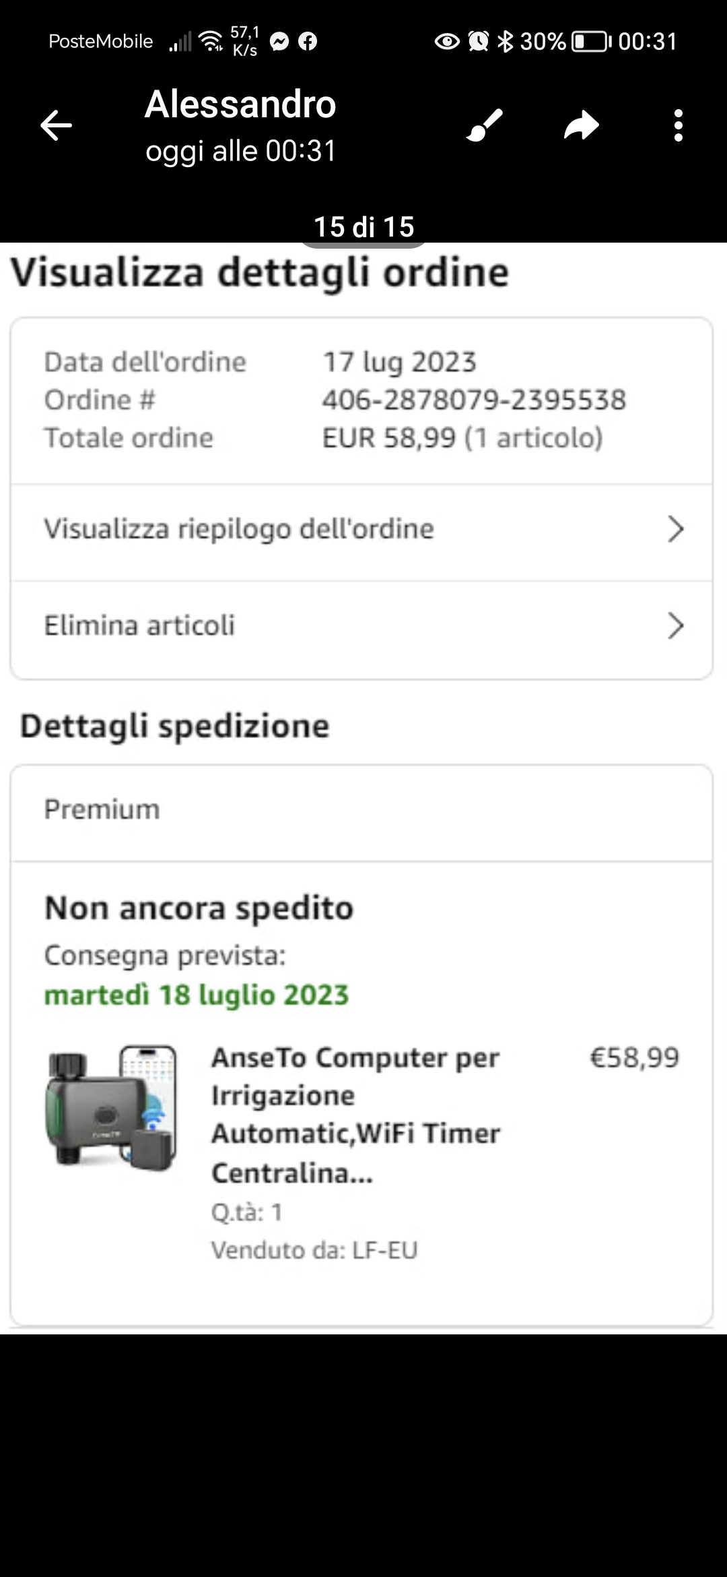Tap the Messenger notification icon

(279, 42)
